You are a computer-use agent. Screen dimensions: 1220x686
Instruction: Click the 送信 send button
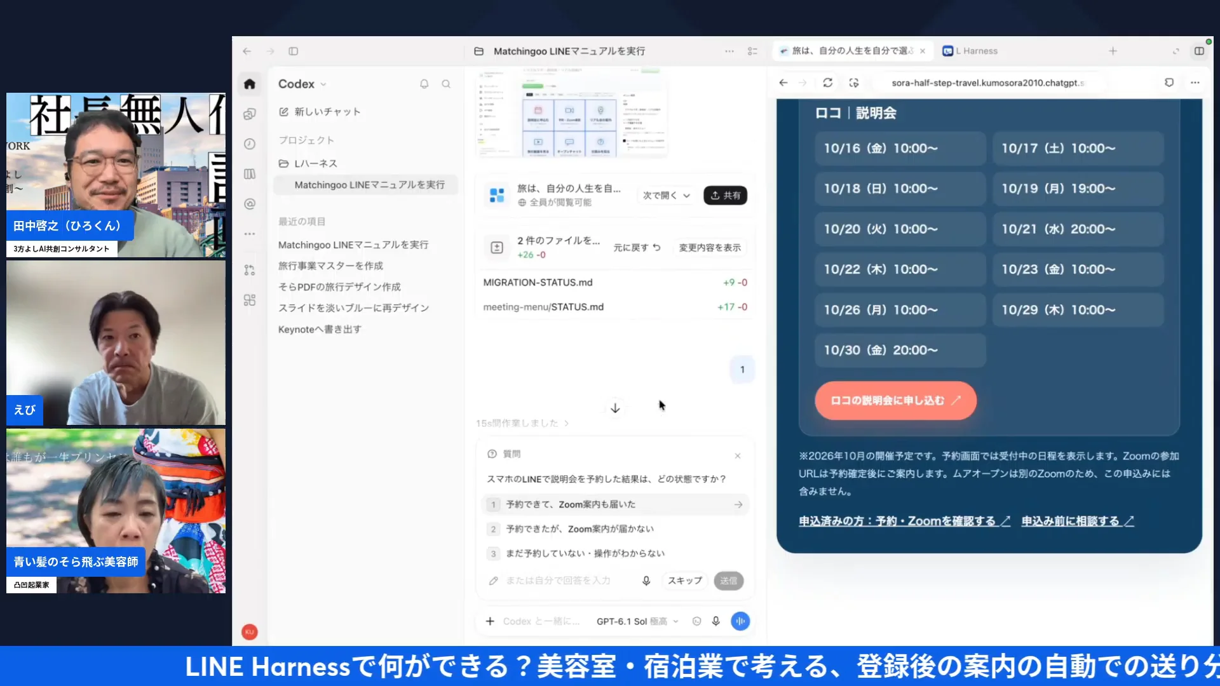pos(729,581)
